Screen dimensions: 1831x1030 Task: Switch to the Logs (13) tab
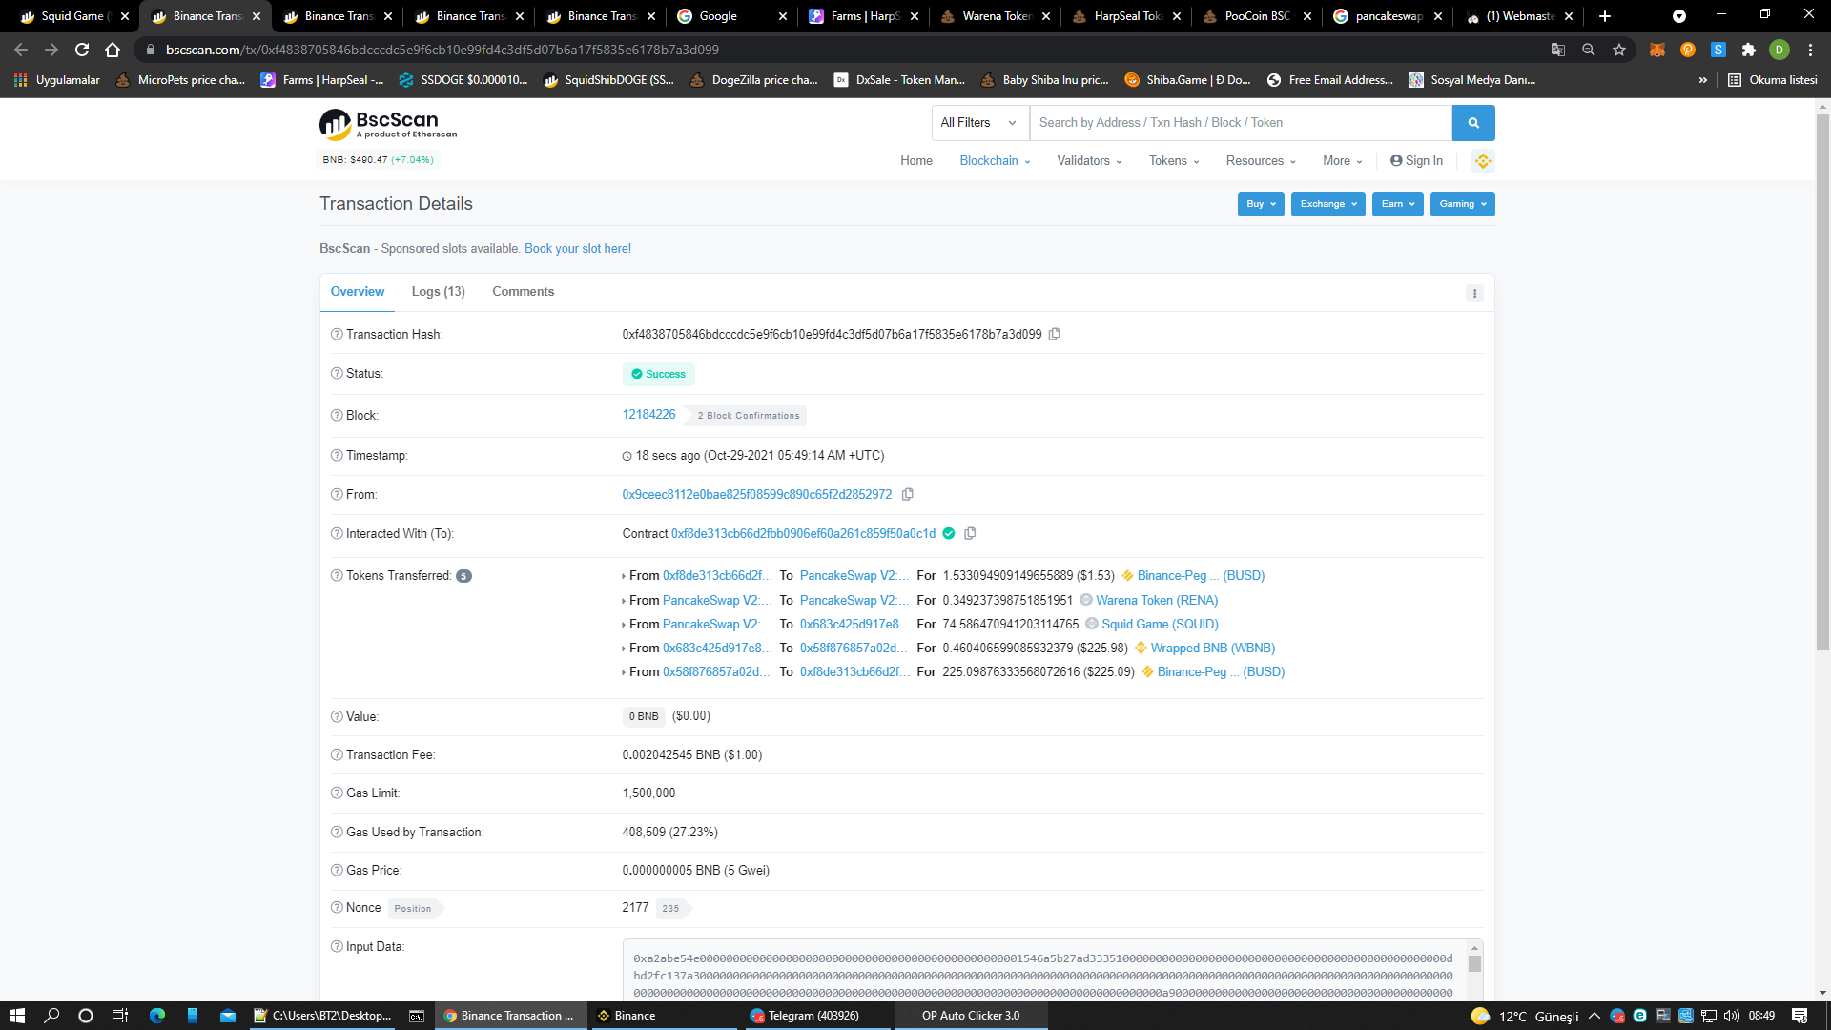(x=438, y=292)
